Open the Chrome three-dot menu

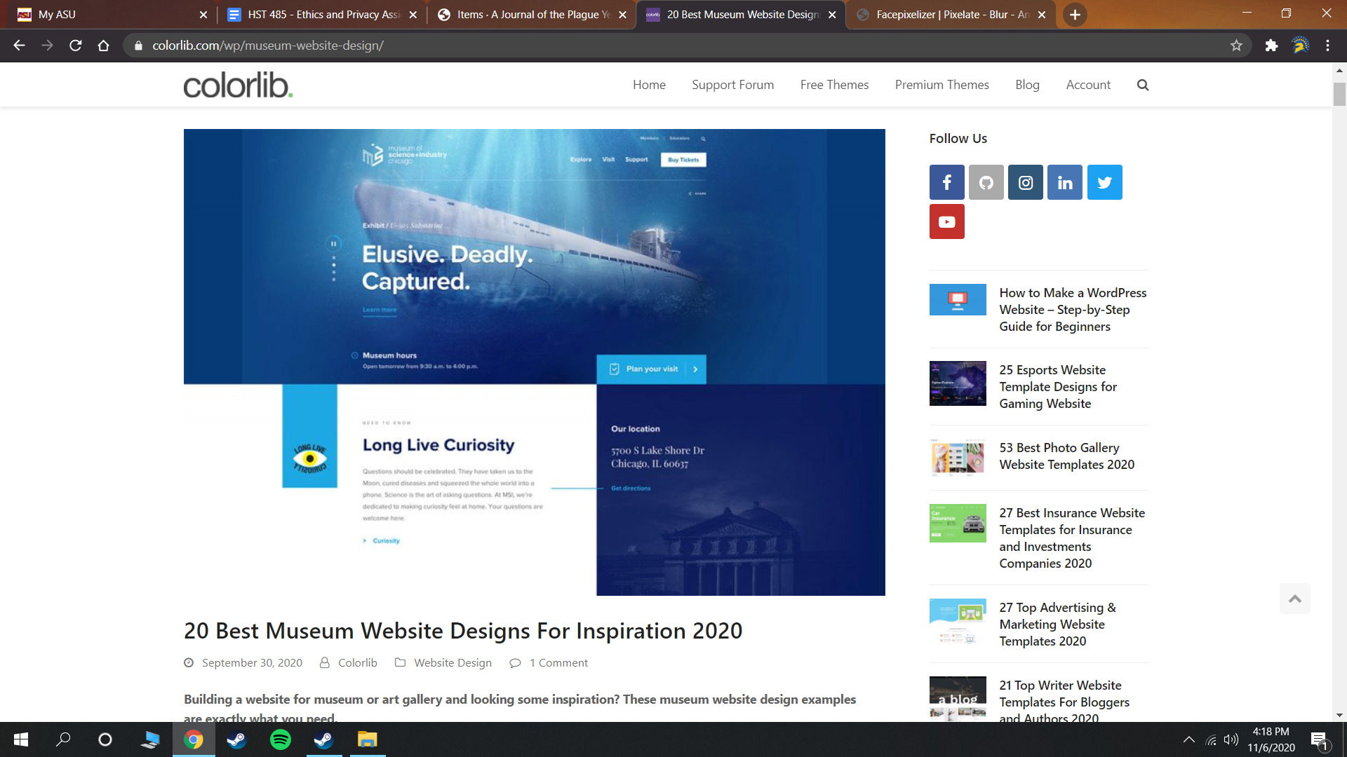(1327, 46)
